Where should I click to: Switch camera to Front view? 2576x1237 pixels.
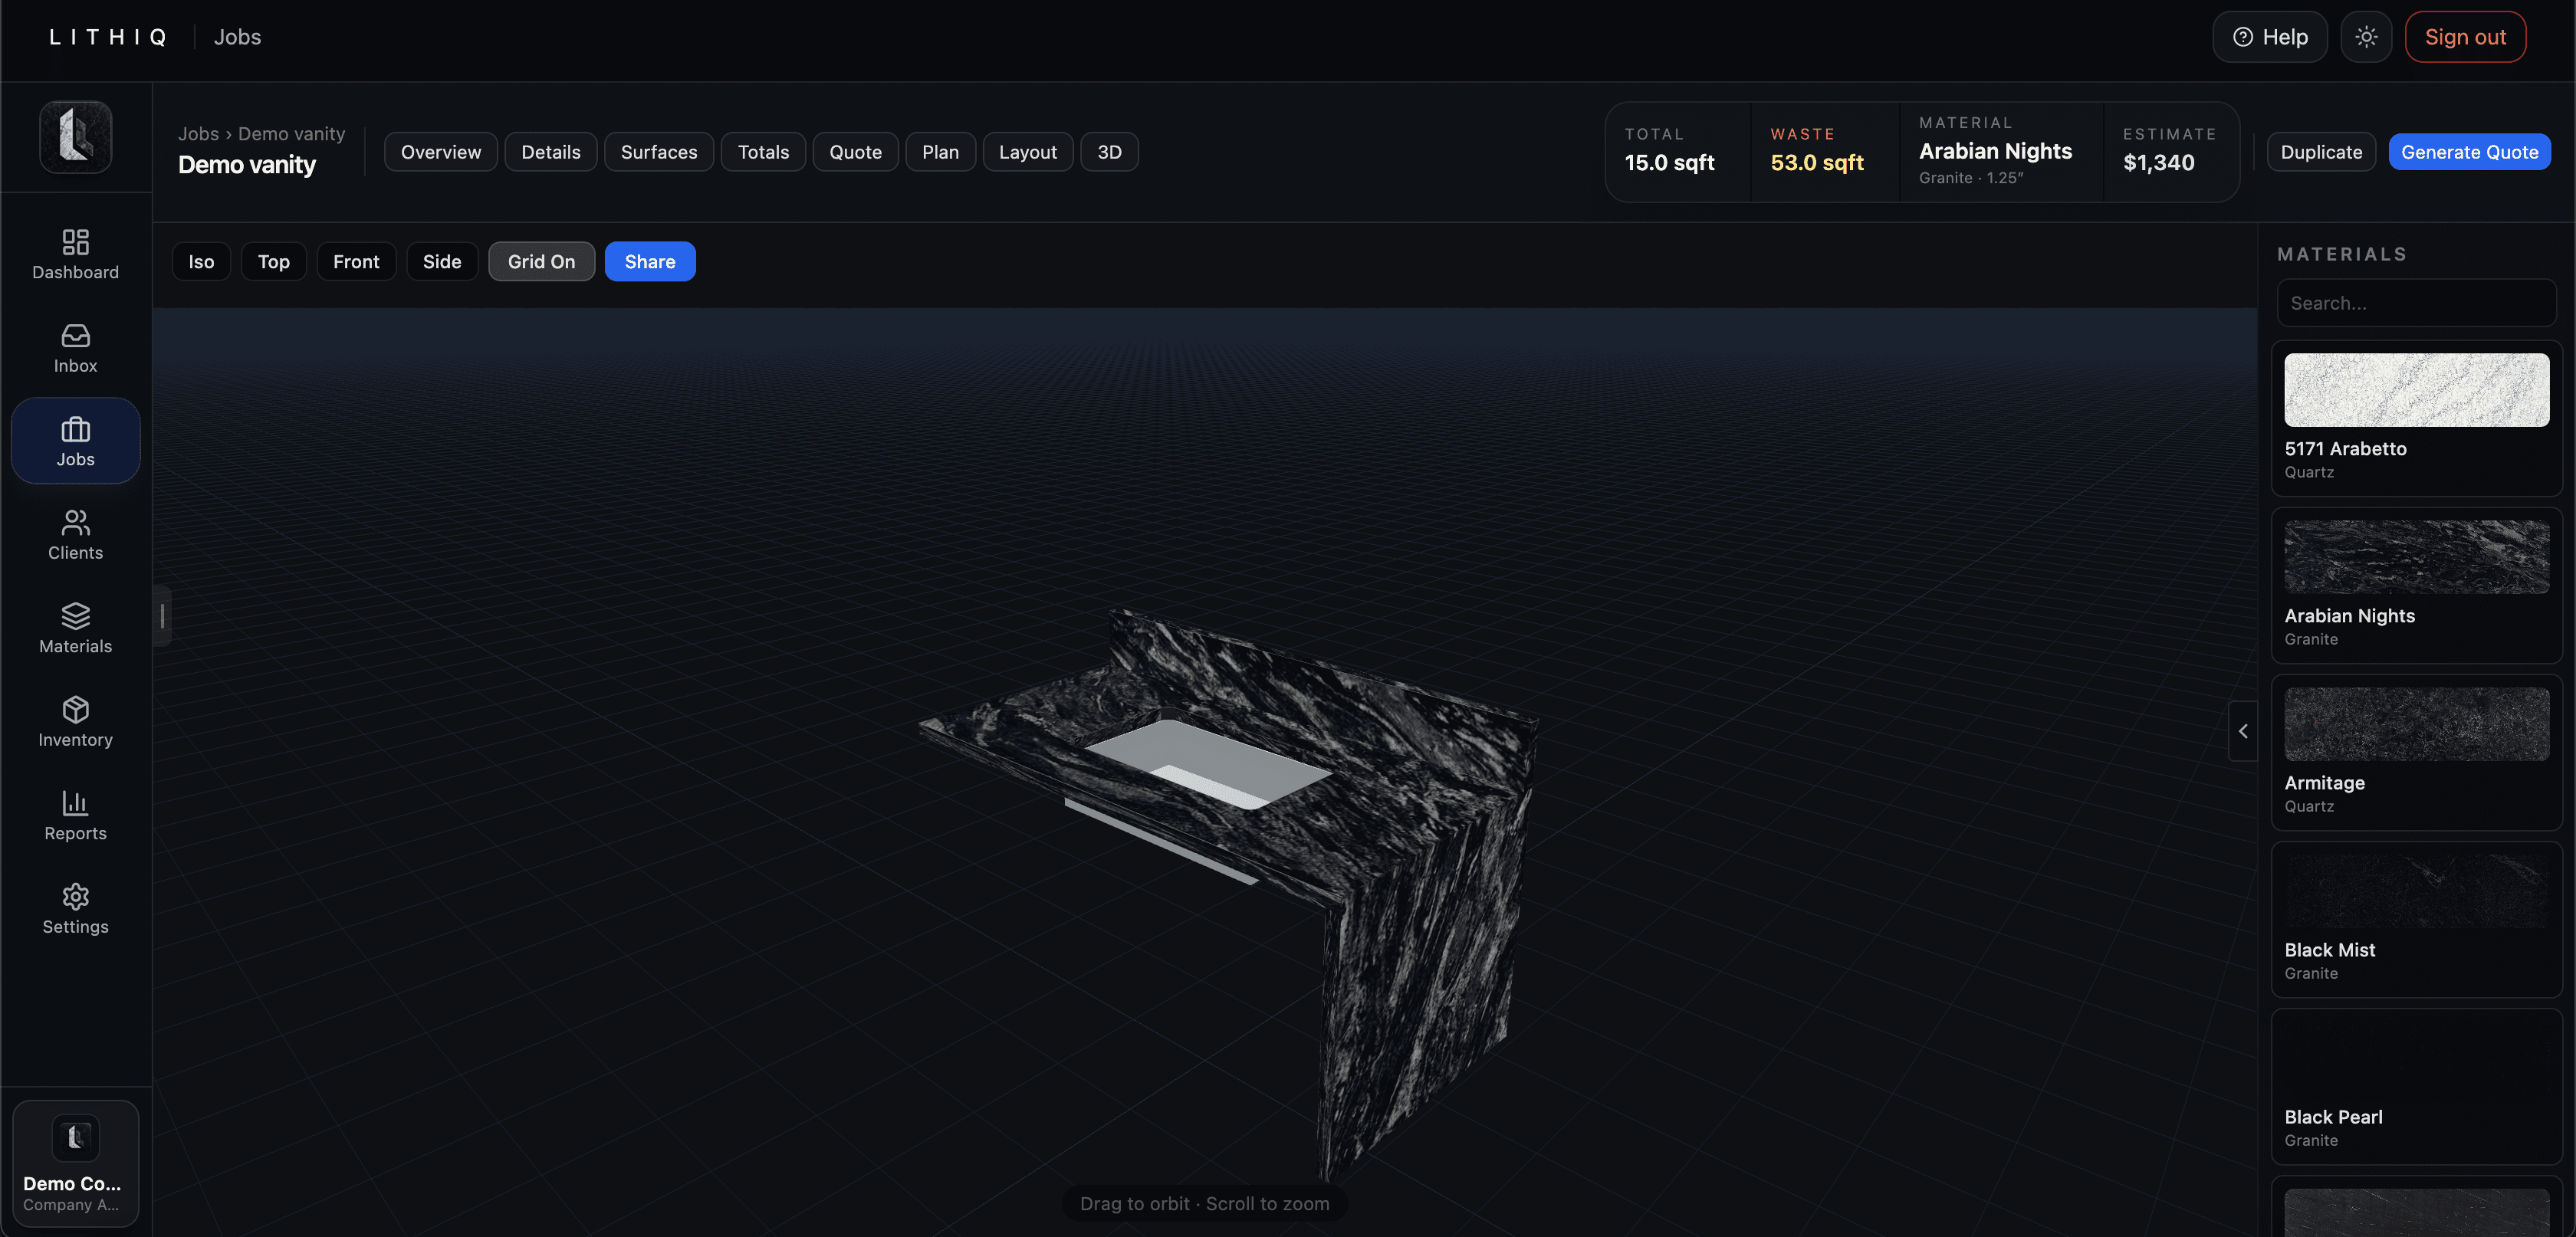pos(356,261)
